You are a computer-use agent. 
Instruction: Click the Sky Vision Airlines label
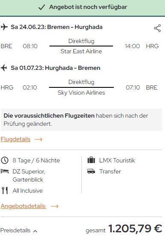81,92
